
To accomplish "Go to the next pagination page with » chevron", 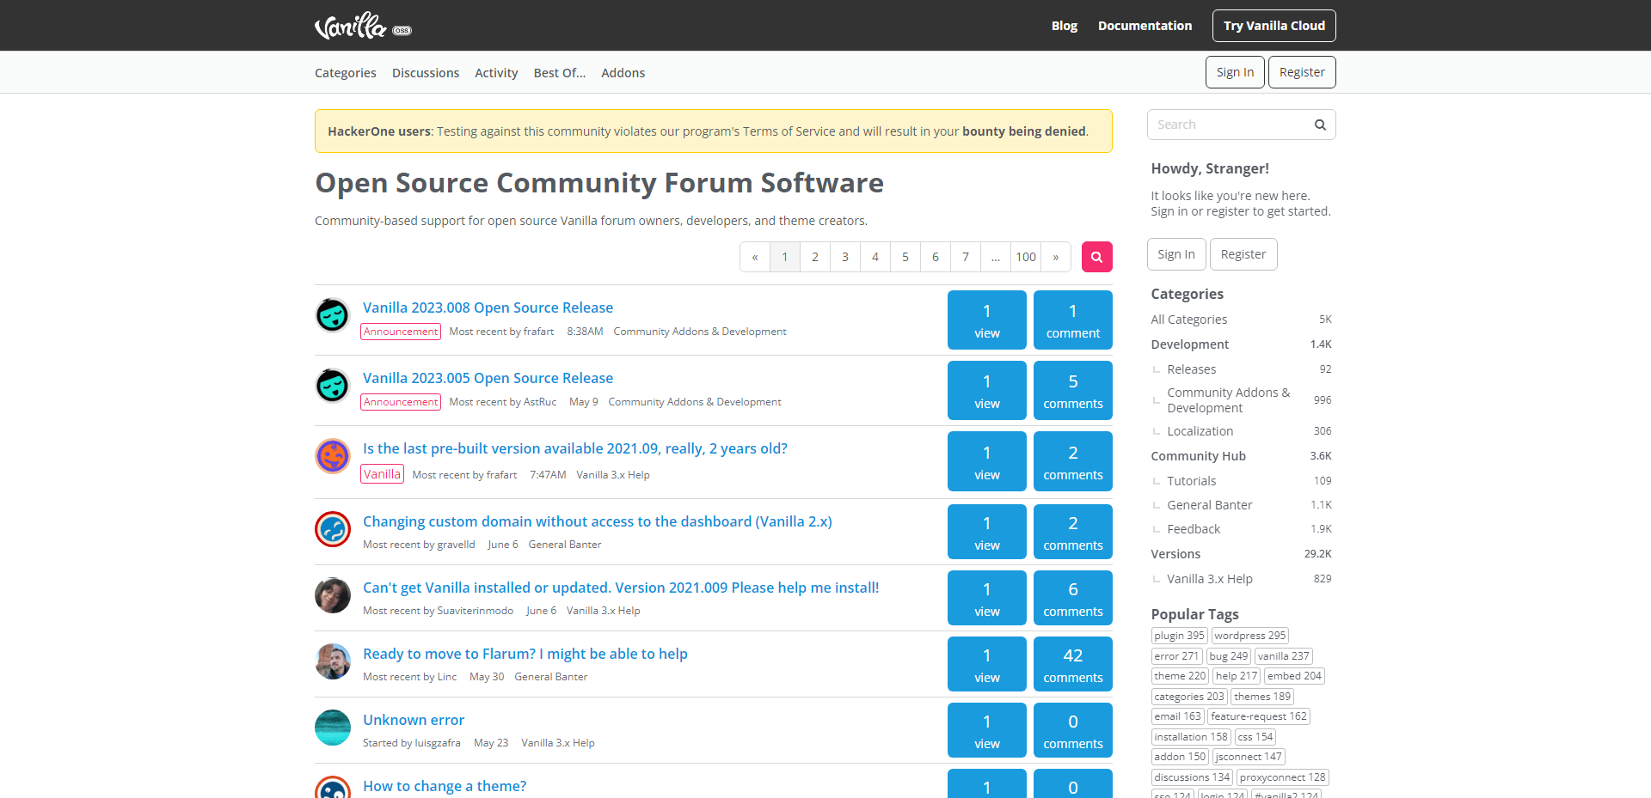I will pyautogui.click(x=1055, y=256).
